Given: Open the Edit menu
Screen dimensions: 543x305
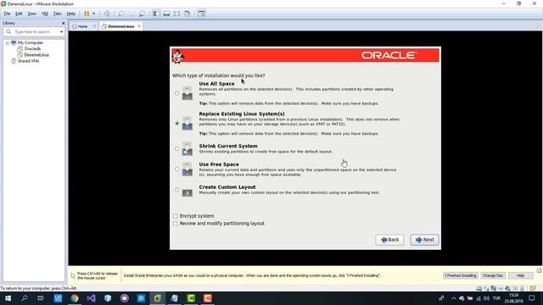Looking at the screenshot, I should click(19, 14).
